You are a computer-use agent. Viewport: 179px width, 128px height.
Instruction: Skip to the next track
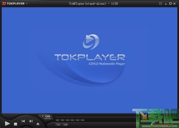(31, 121)
